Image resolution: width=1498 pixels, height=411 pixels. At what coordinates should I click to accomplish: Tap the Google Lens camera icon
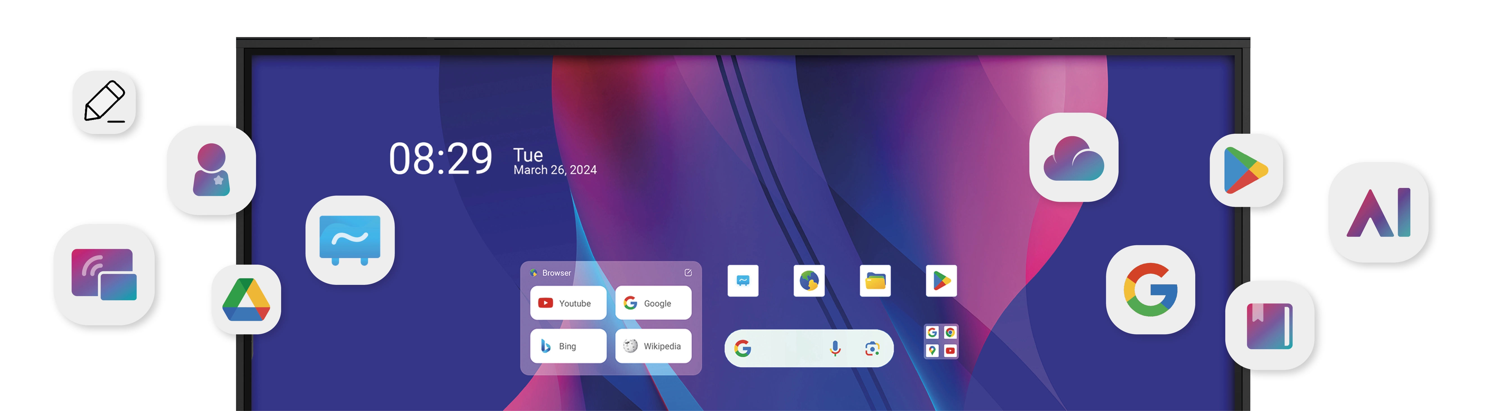pyautogui.click(x=872, y=348)
